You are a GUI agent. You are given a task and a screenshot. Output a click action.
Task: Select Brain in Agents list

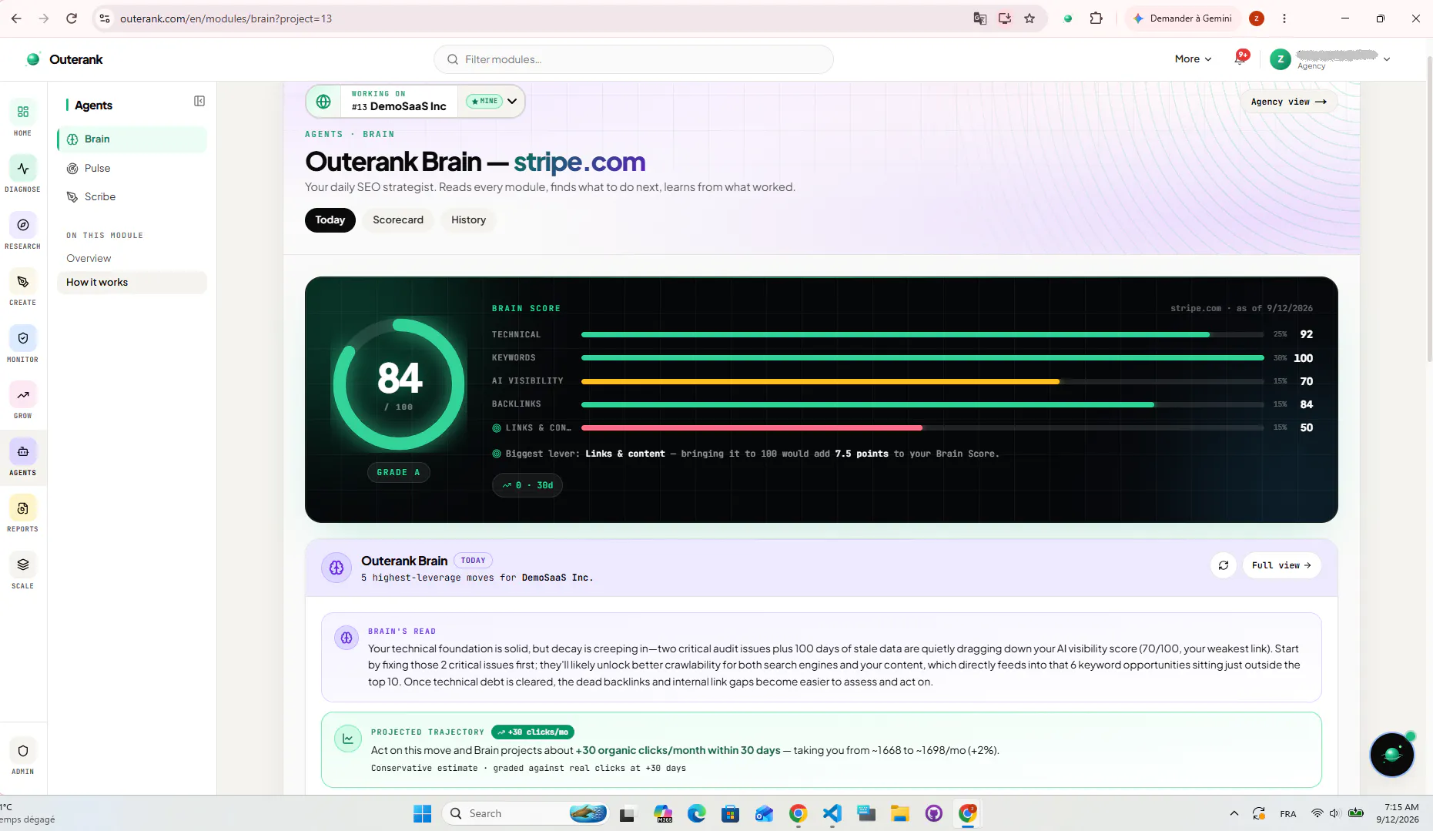click(x=132, y=139)
